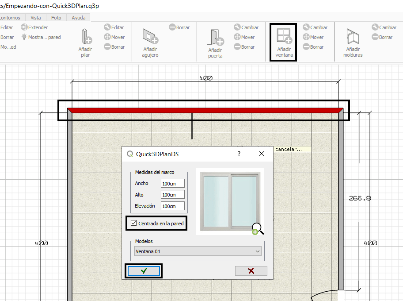Viewport: 403px width, 301px height.
Task: Choose Mover in the door group
Action: coord(244,37)
